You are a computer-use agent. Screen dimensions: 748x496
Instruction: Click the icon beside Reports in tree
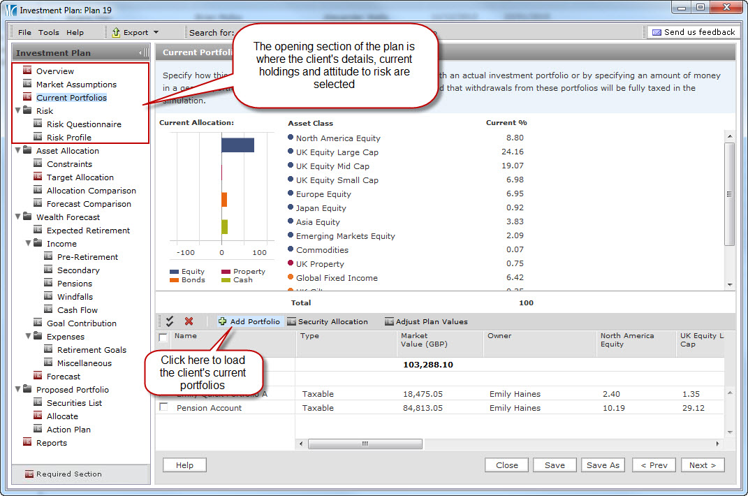[27, 442]
